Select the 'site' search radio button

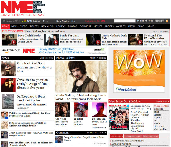[x=138, y=21]
